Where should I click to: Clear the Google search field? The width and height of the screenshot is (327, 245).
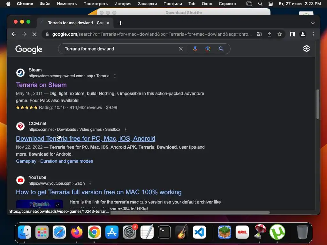coord(181,49)
